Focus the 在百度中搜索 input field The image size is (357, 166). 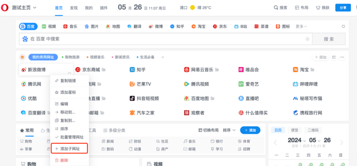pos(166,39)
